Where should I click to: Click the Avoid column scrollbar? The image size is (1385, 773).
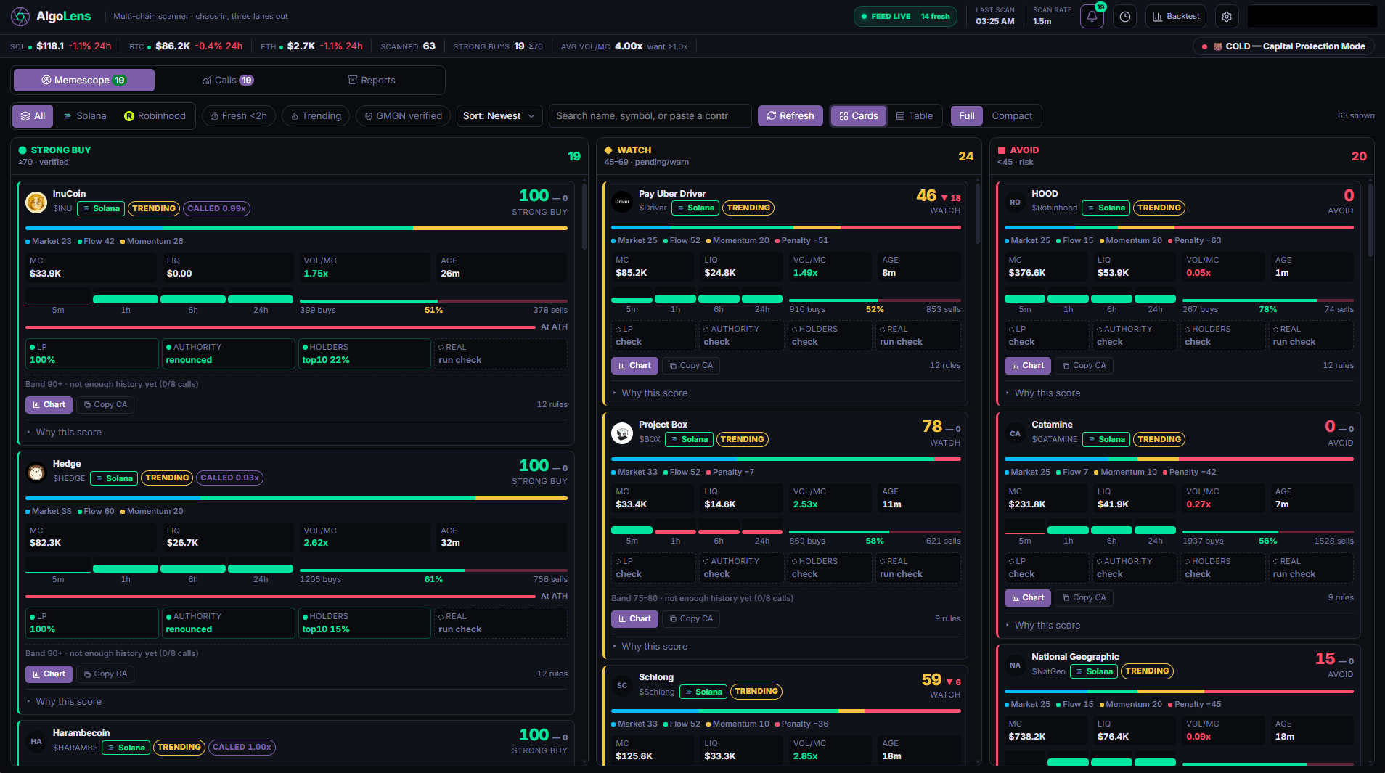pos(1370,220)
